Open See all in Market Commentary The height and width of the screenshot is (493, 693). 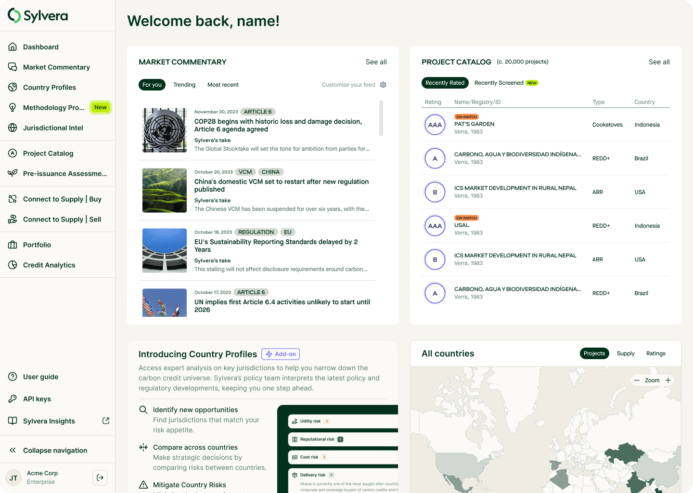[x=376, y=62]
